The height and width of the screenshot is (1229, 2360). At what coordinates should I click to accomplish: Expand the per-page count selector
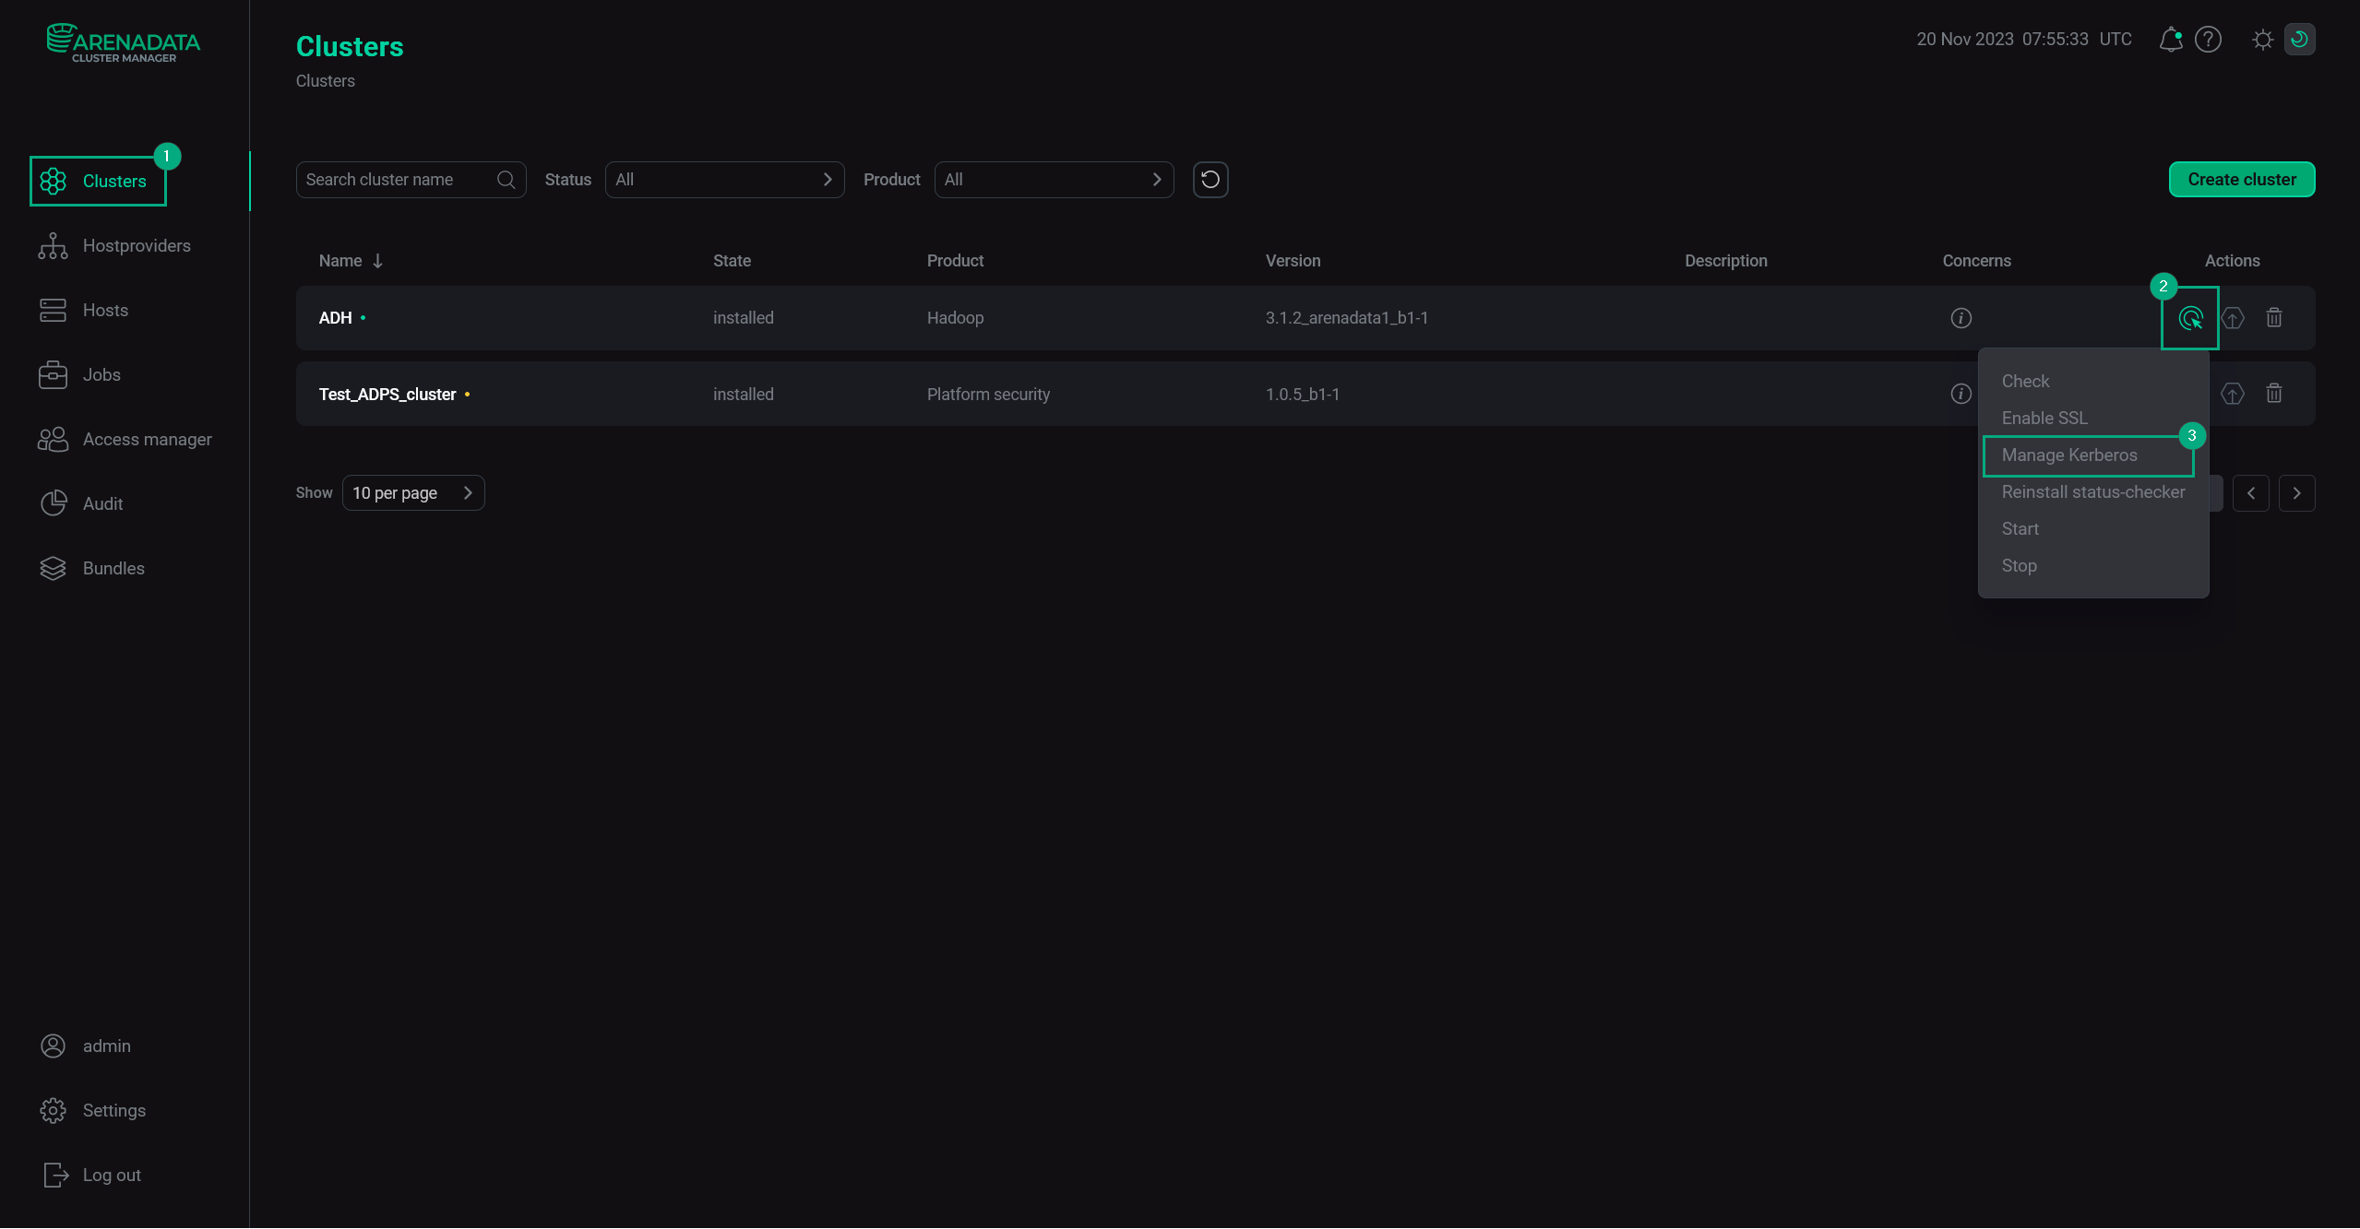tap(411, 493)
